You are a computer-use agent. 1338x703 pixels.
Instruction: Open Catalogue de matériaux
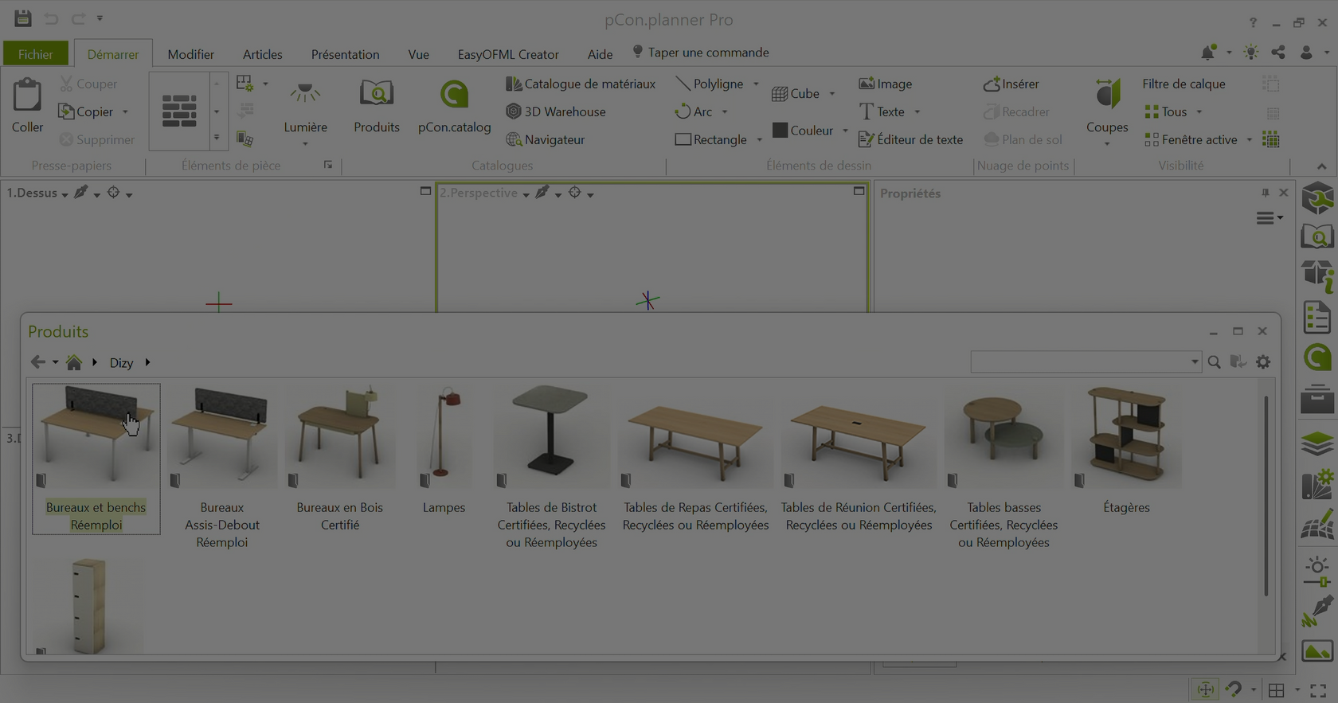point(581,84)
